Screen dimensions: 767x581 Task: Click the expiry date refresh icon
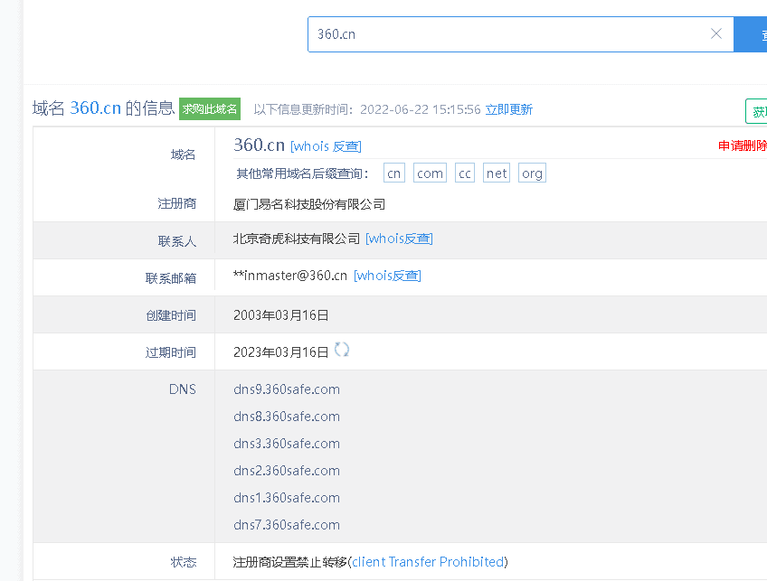tap(341, 350)
